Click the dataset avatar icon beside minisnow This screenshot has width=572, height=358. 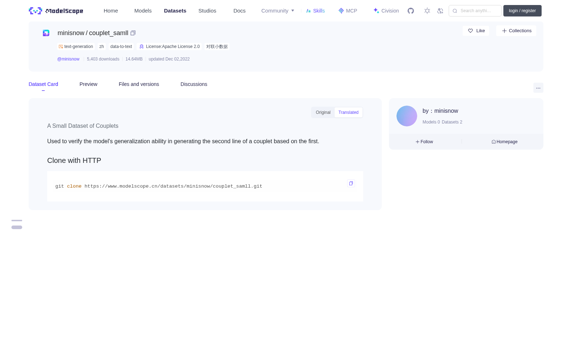46,33
